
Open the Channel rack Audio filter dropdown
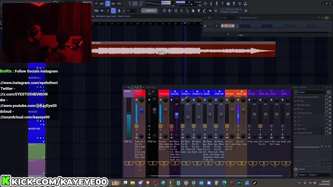tap(227, 18)
